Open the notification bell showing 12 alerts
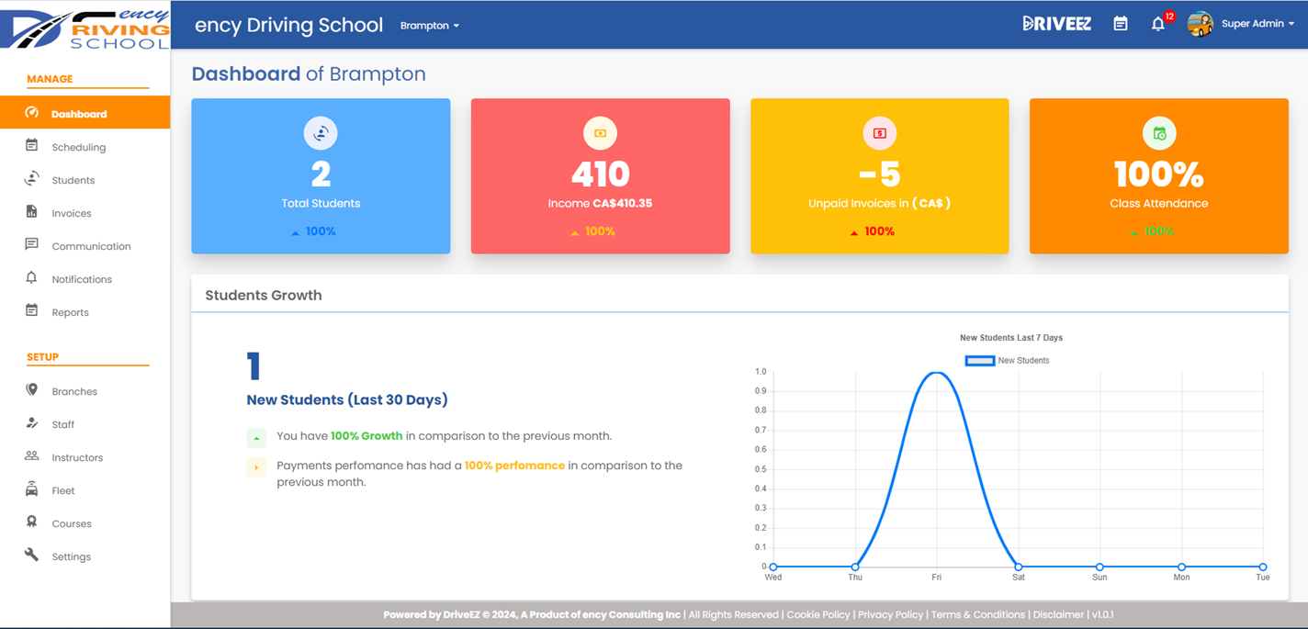1308x629 pixels. coord(1158,24)
